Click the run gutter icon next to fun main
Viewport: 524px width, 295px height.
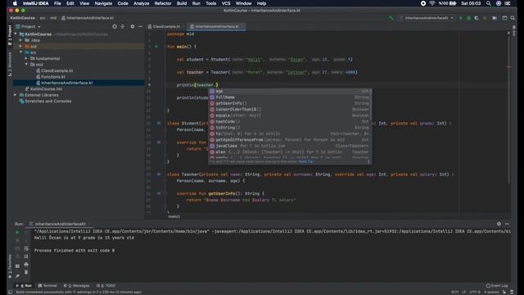156,47
